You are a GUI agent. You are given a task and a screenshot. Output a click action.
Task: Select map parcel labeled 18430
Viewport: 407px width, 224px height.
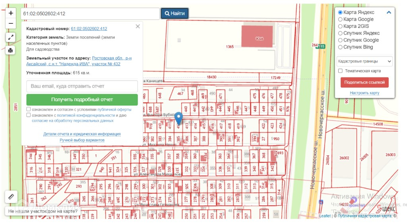point(211,77)
